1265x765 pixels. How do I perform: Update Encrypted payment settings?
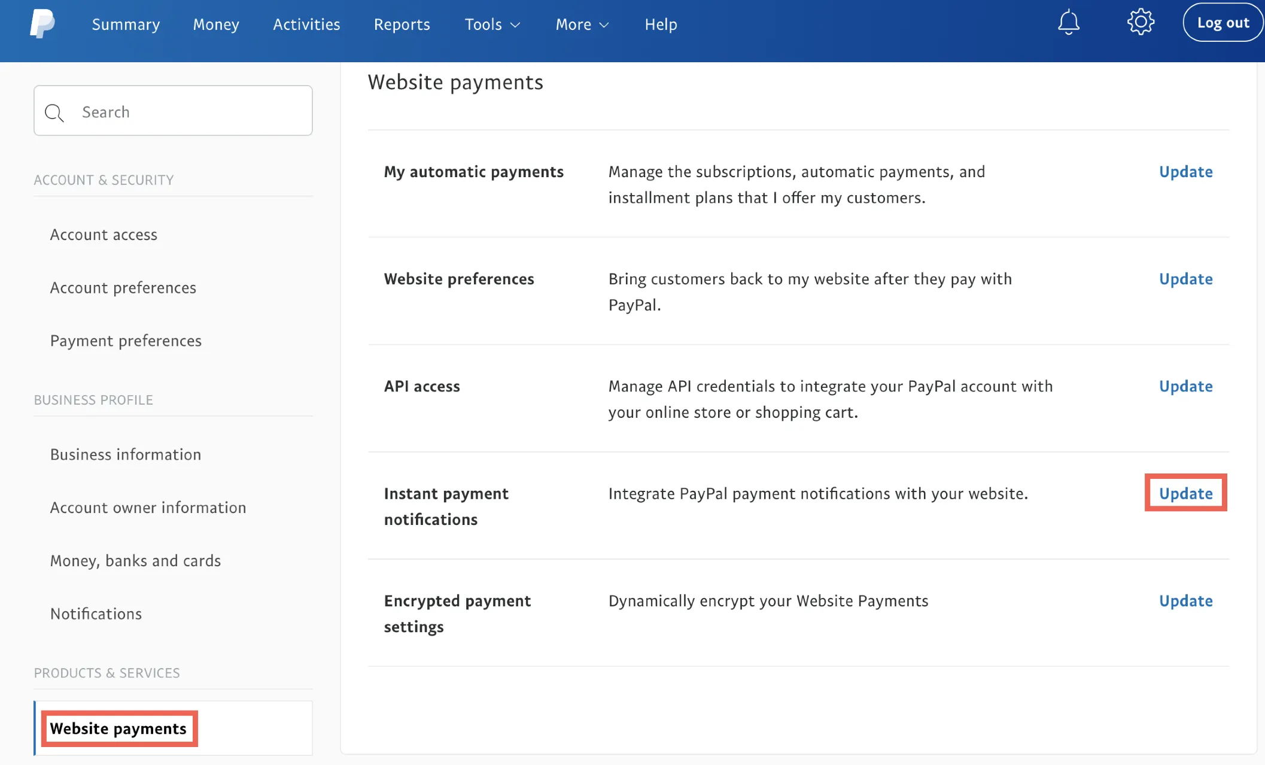pyautogui.click(x=1185, y=600)
